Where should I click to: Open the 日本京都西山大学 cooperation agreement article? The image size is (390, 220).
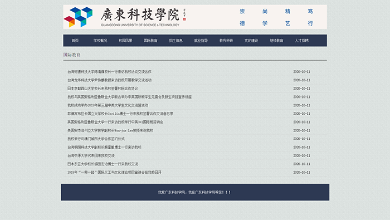(x=103, y=89)
